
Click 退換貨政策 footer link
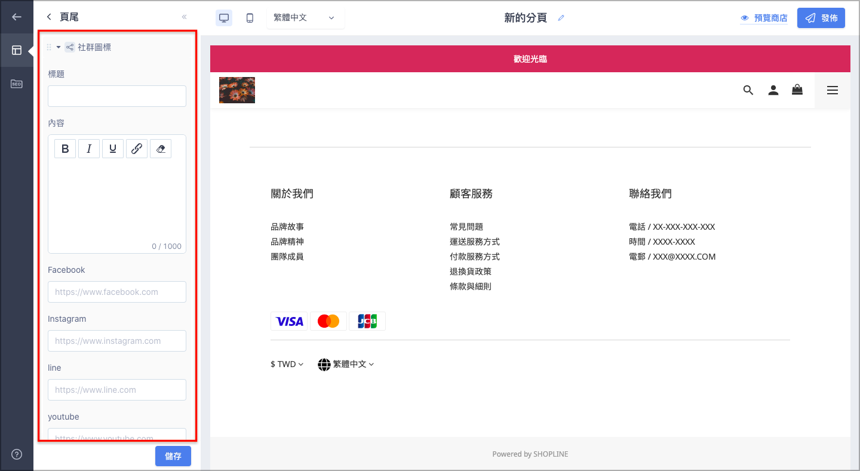click(471, 272)
